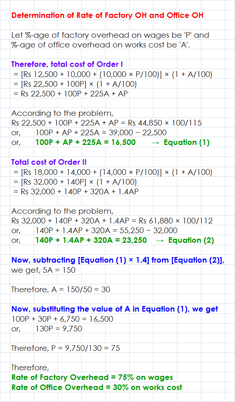235x402 pixels.
Task: Click the line '= [Rs 18,000 + 14,000 + (14,000 × P/100)]'
Action: 112,172
